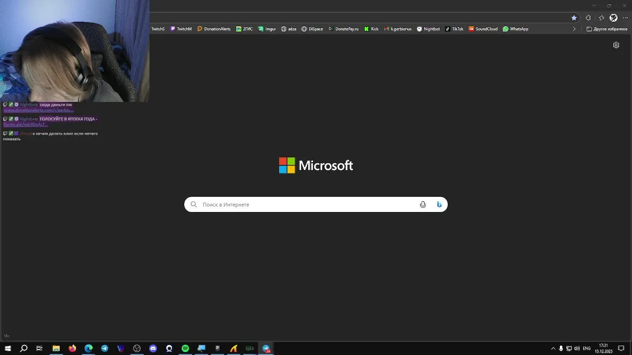Image resolution: width=632 pixels, height=355 pixels.
Task: Open the TwitchS bookmark
Action: pos(158,29)
